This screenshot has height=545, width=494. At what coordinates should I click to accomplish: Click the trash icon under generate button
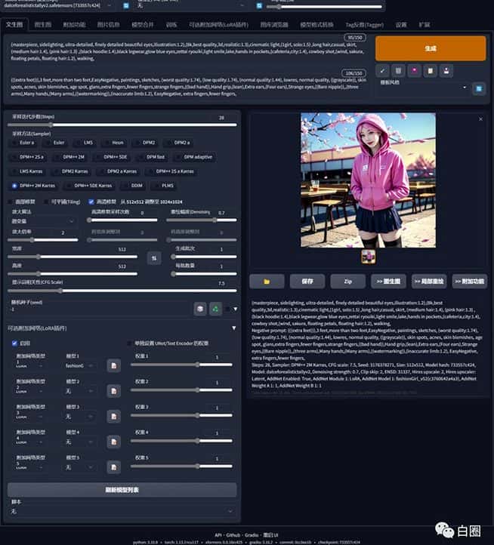point(399,71)
